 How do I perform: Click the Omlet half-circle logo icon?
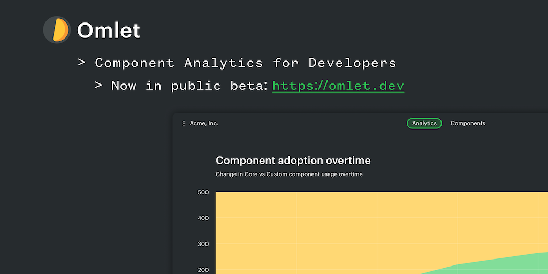[x=57, y=29]
